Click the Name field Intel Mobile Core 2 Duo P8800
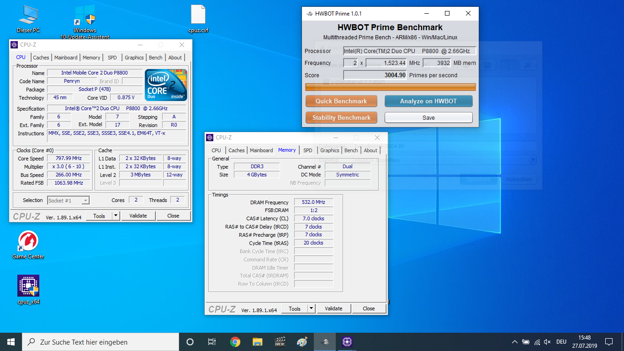Image resolution: width=624 pixels, height=351 pixels. coord(95,73)
